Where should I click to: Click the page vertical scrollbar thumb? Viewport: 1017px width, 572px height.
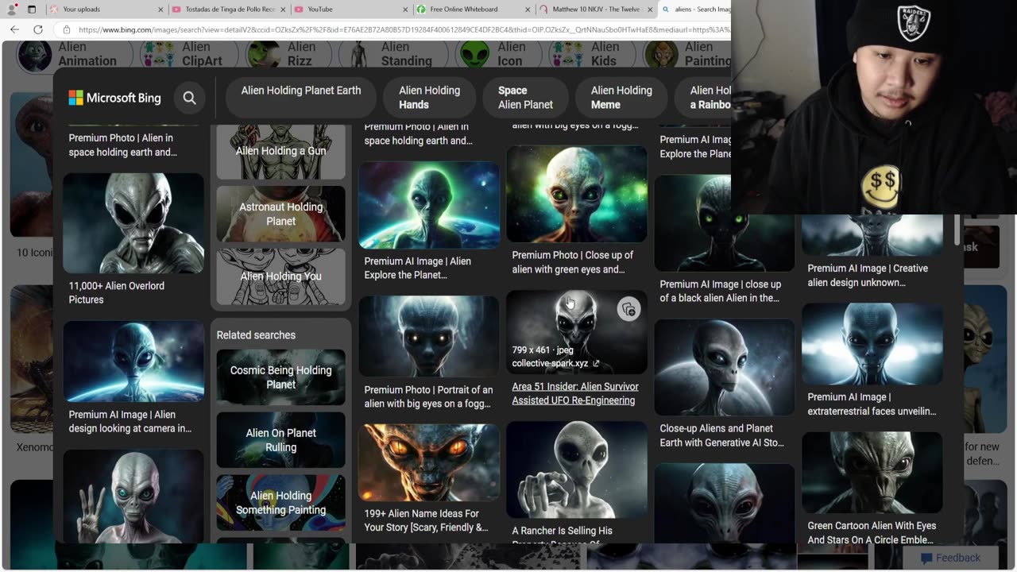[956, 229]
